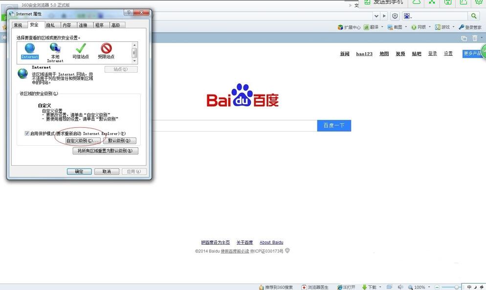Select the 可信站点 green checkmark zone
Viewport: 486px width, 290px height.
(81, 48)
